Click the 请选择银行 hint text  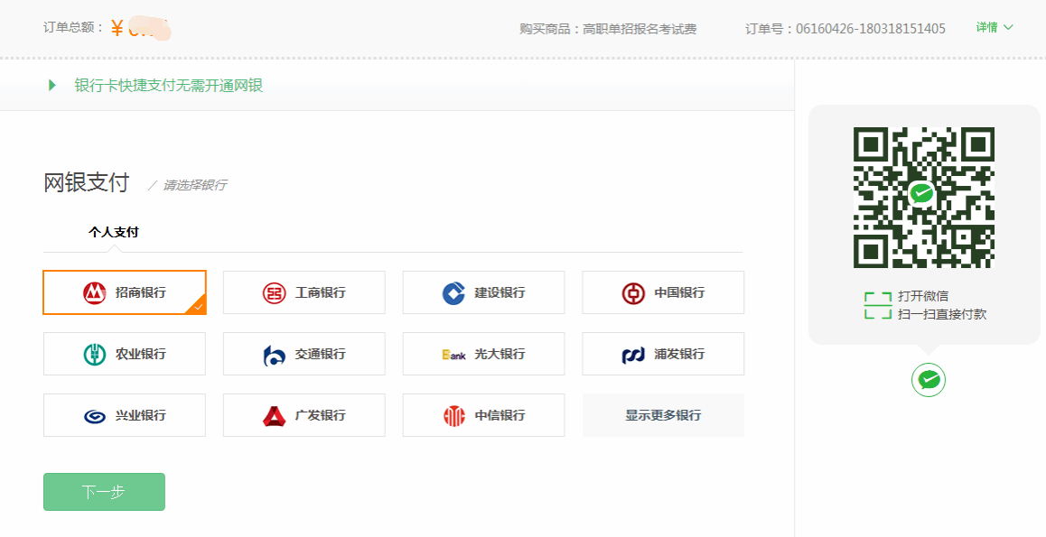(x=195, y=185)
